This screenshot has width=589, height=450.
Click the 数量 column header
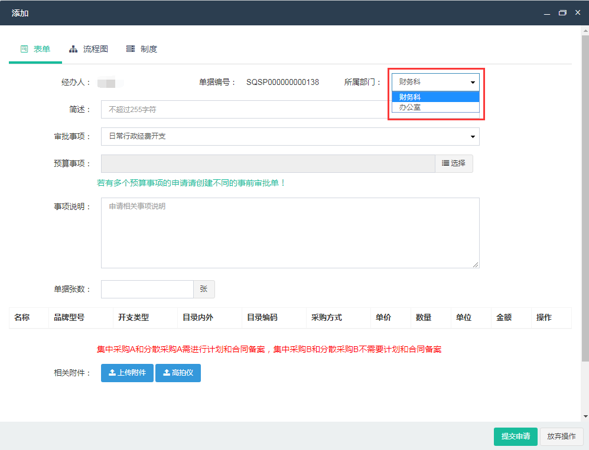coord(431,318)
